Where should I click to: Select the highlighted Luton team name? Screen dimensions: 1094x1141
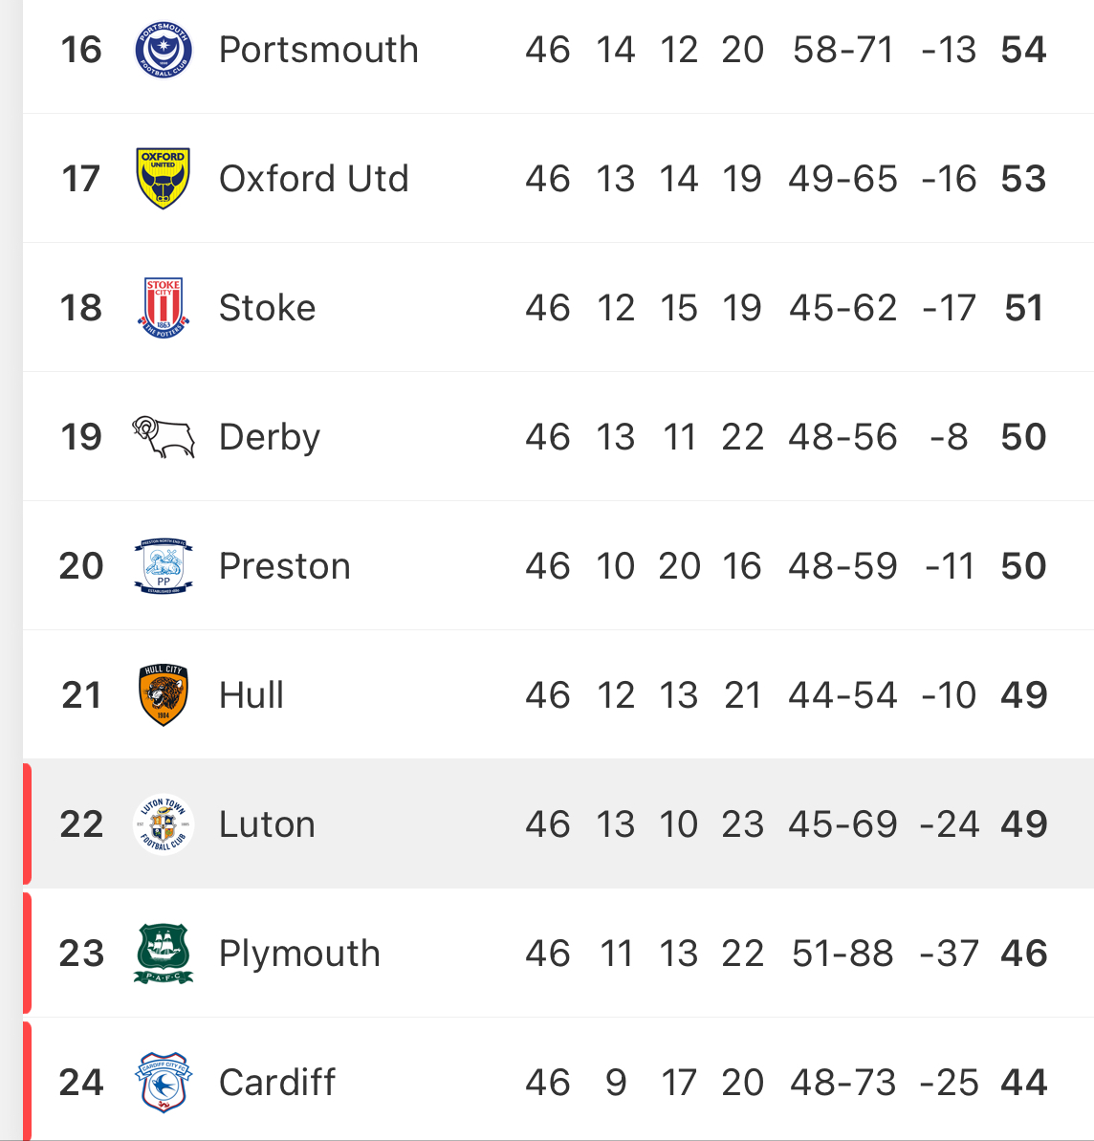267,824
